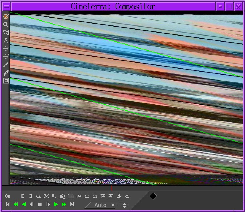Toggle a label with the label icon

(79, 196)
